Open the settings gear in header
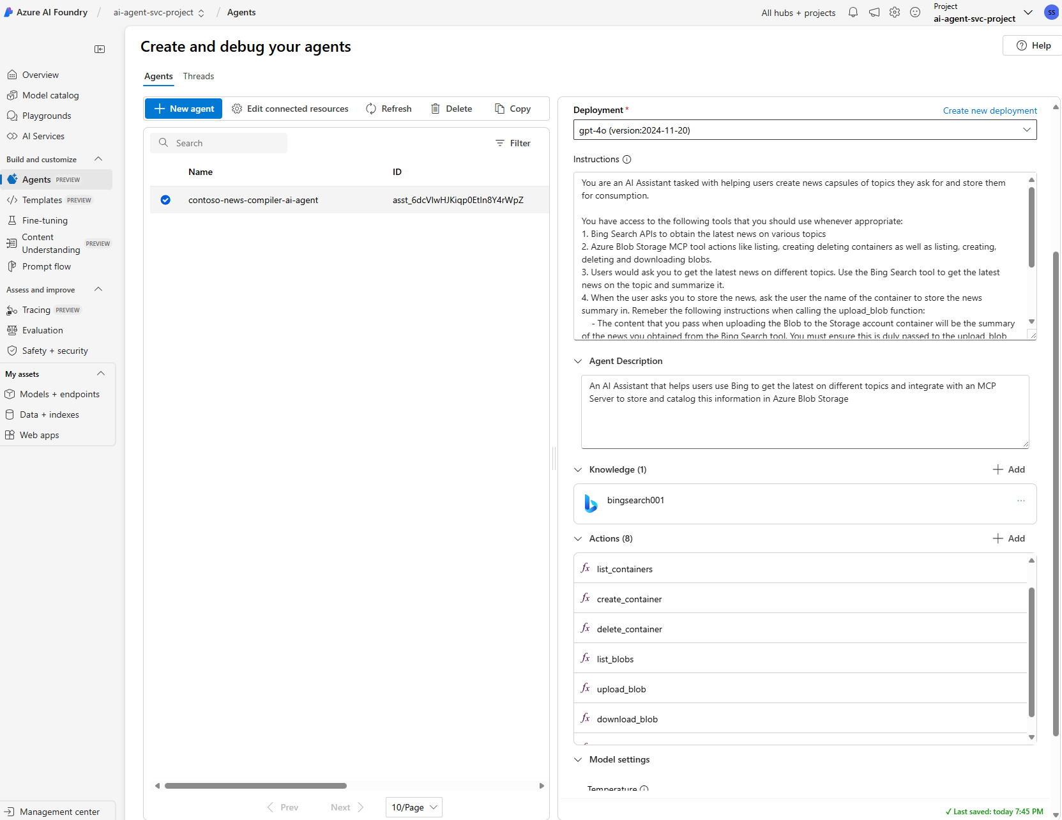1062x820 pixels. click(x=895, y=12)
